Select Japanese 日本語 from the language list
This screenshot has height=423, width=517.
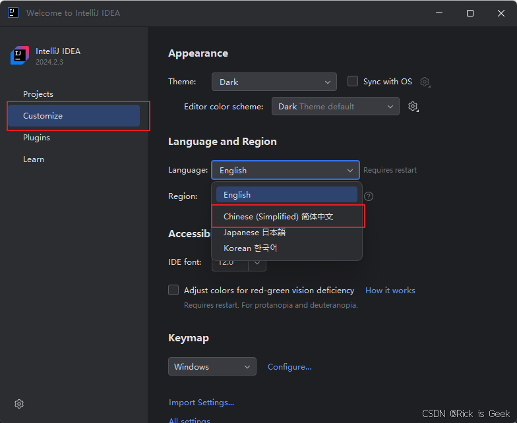[286, 232]
